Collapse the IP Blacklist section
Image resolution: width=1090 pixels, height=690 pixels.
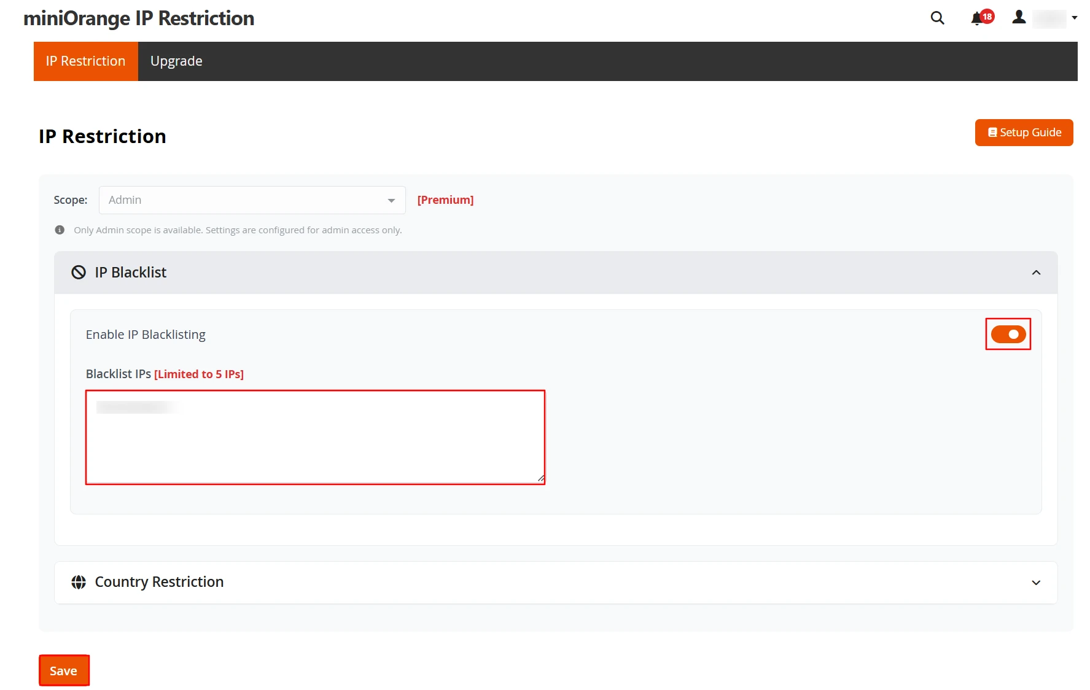(x=1036, y=273)
